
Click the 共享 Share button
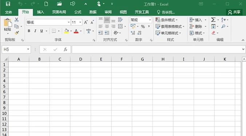point(234,12)
